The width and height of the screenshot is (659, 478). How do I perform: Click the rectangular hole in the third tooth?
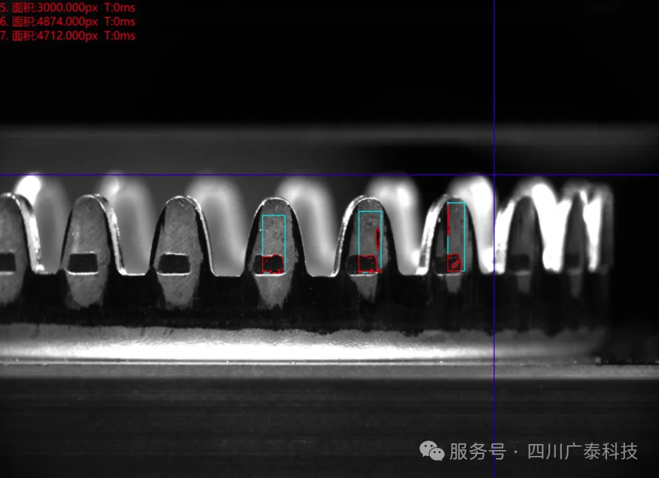[173, 263]
